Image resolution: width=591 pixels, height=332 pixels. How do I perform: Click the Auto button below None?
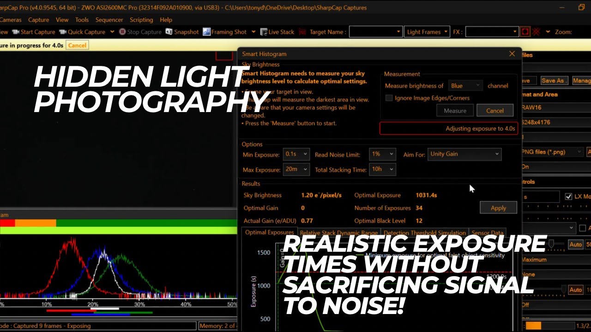(575, 290)
